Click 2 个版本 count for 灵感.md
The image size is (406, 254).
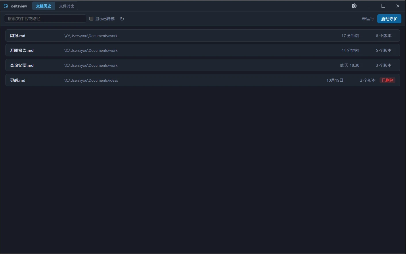[368, 80]
